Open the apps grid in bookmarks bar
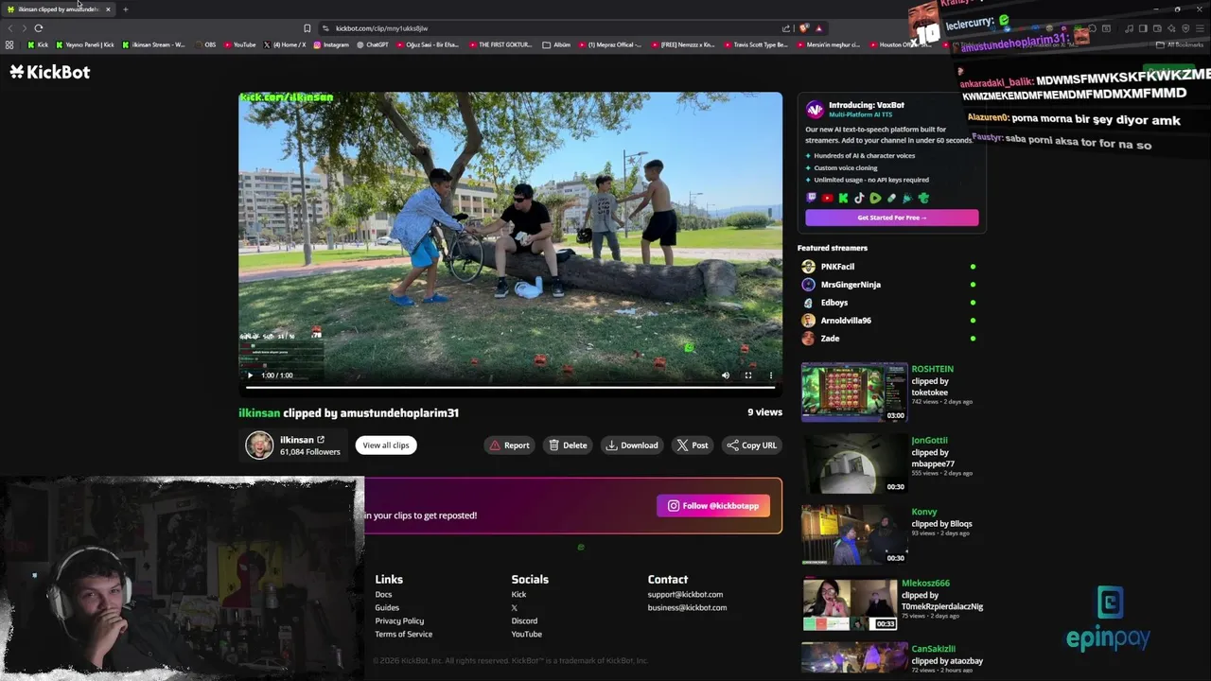The height and width of the screenshot is (681, 1211). click(9, 44)
